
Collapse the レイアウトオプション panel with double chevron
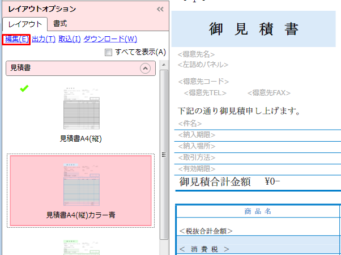click(160, 9)
